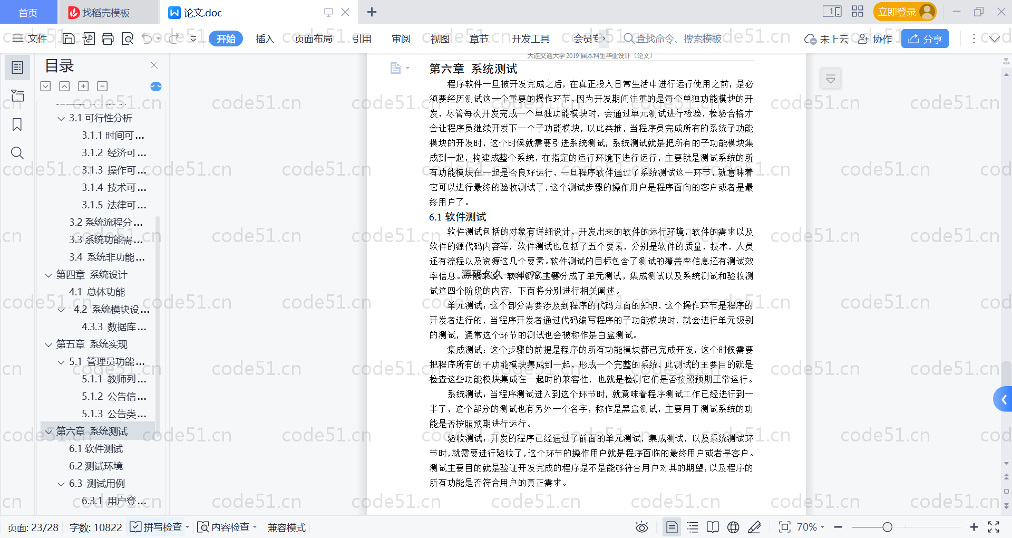Click the right-side collapse panel icon

coord(831,79)
